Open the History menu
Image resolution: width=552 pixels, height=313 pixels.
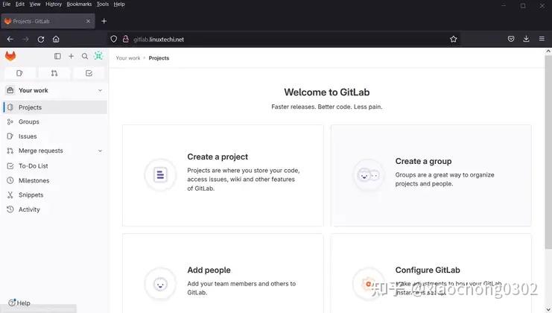coord(54,4)
